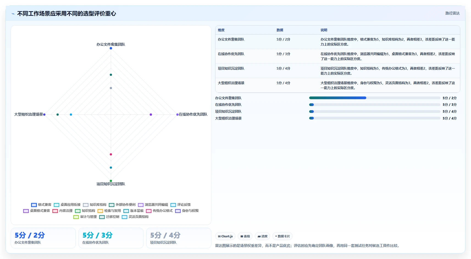Toggle the 知识库结构 legend item

tap(95, 205)
